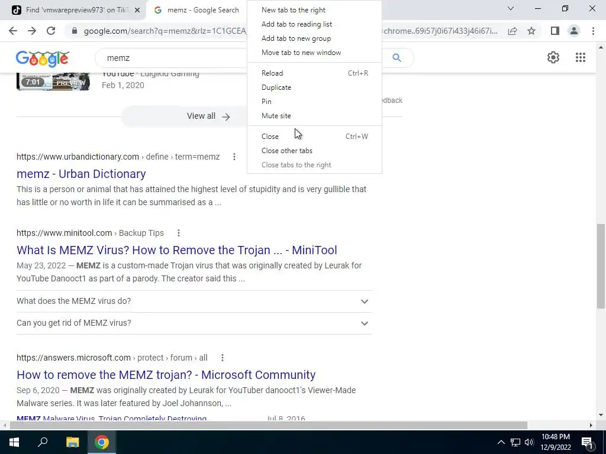Choose New tab to the right
This screenshot has height=454, width=606.
pyautogui.click(x=314, y=10)
